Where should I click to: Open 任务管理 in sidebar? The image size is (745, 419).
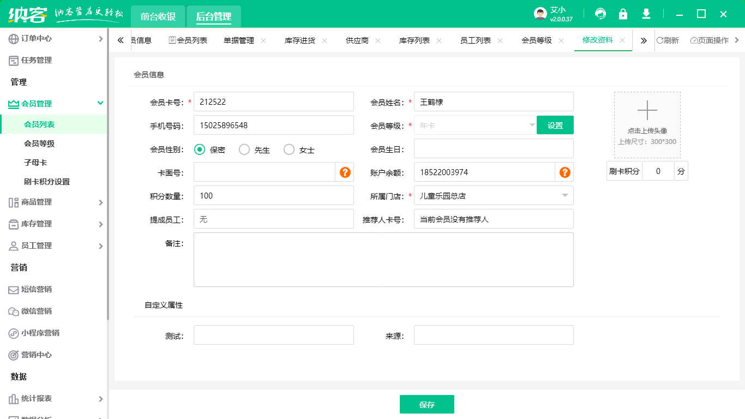[x=53, y=60]
